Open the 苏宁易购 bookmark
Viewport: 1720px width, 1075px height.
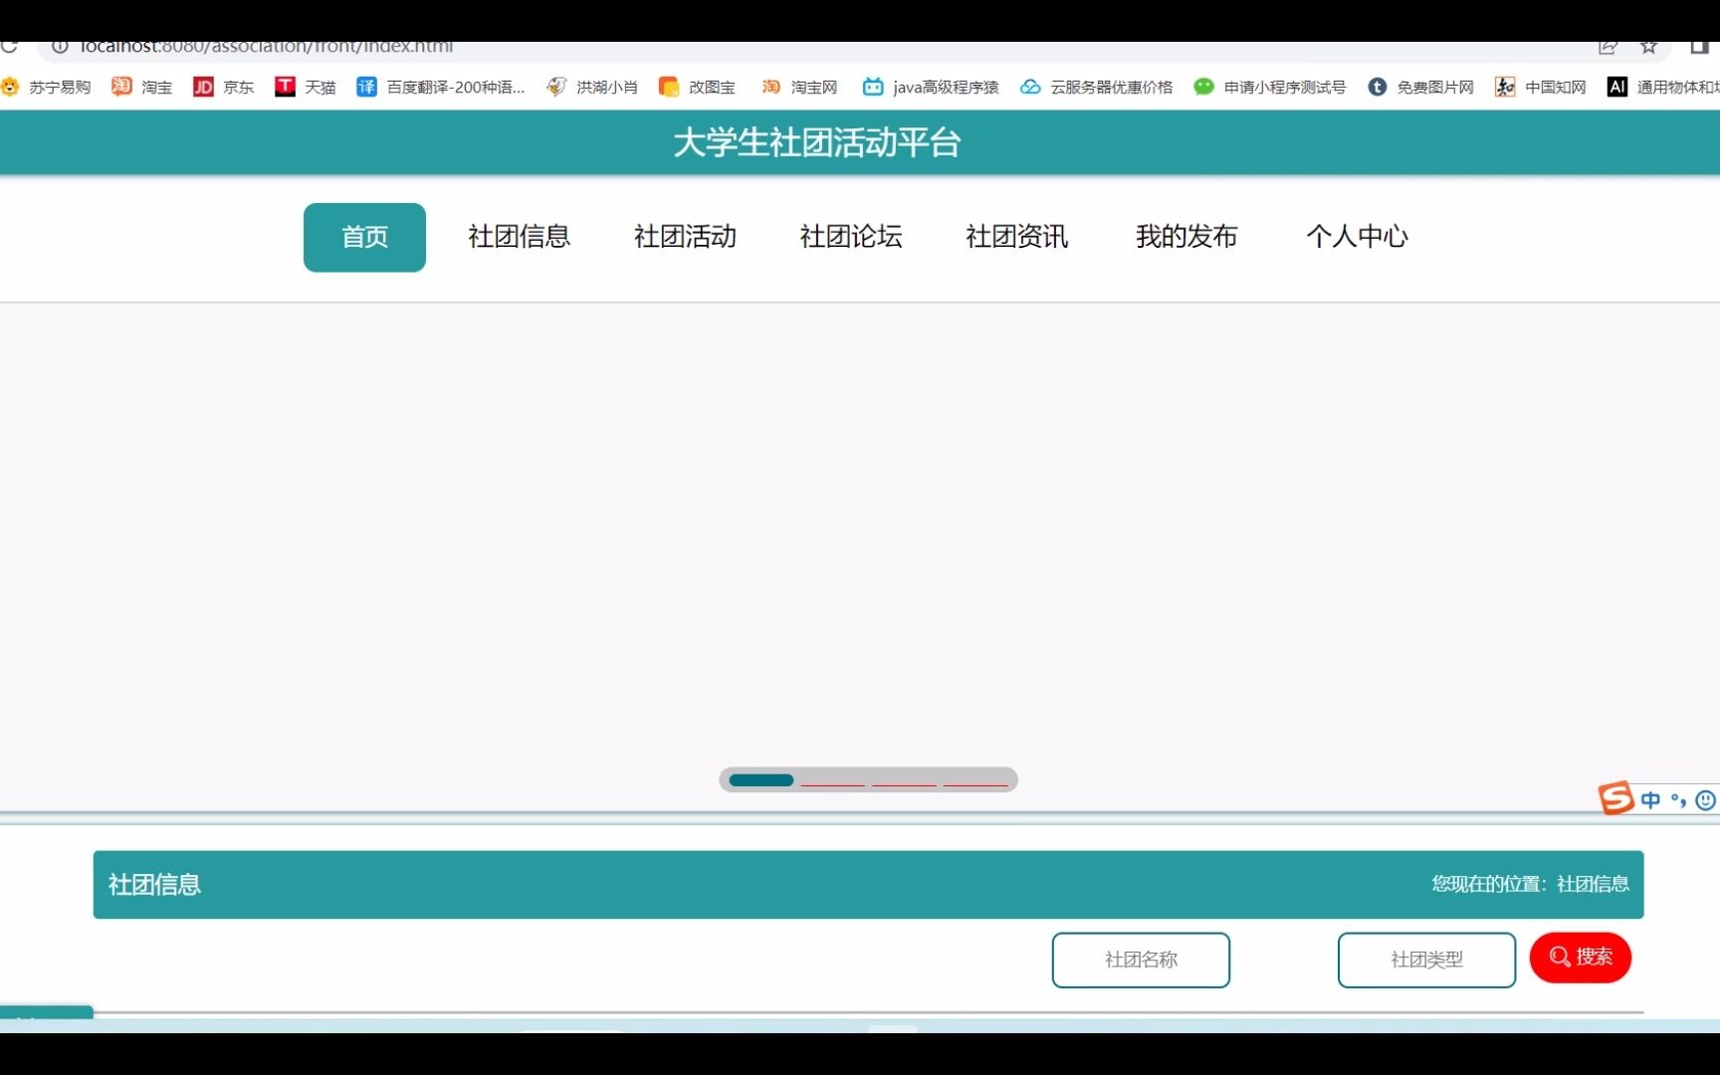point(46,88)
